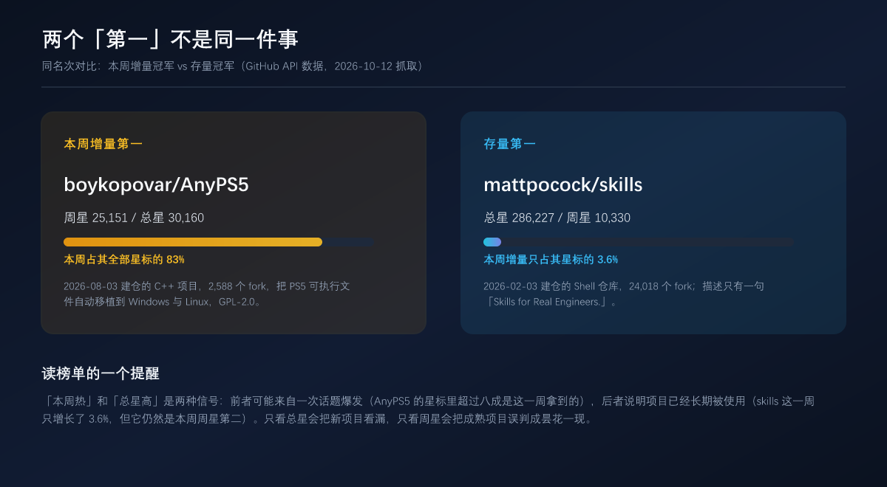This screenshot has width=887, height=487.
Task: Click the title 两个「第一」不是同一件事
Action: [x=170, y=39]
